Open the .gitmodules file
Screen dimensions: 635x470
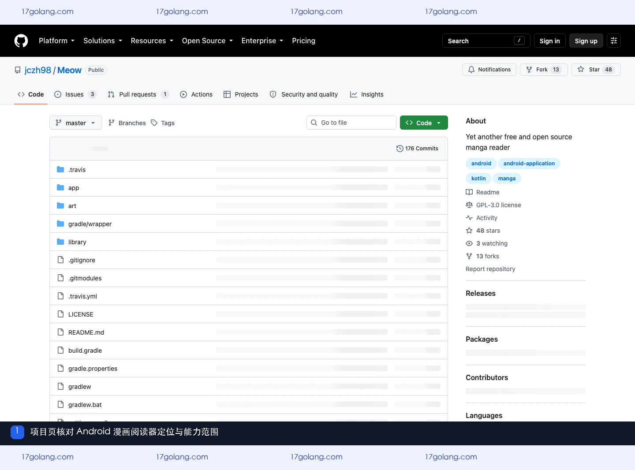(85, 278)
